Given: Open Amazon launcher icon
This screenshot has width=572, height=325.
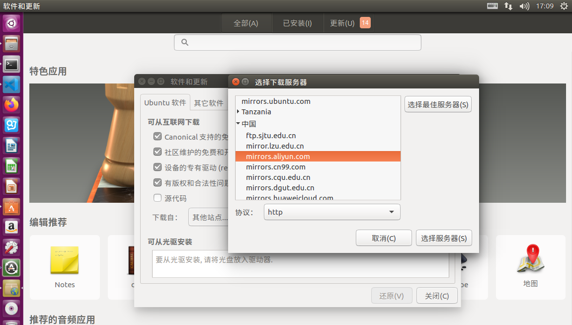Looking at the screenshot, I should coord(11,227).
